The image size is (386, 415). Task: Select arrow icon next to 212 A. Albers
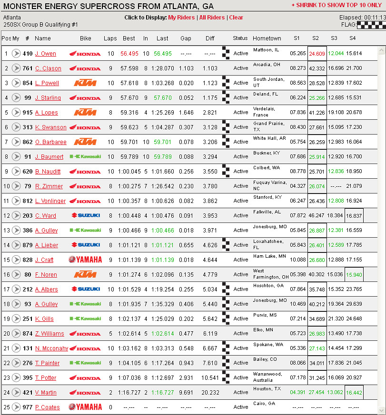coord(16,290)
